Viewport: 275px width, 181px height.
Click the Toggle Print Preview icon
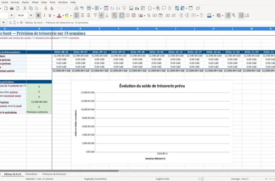coord(18,8)
